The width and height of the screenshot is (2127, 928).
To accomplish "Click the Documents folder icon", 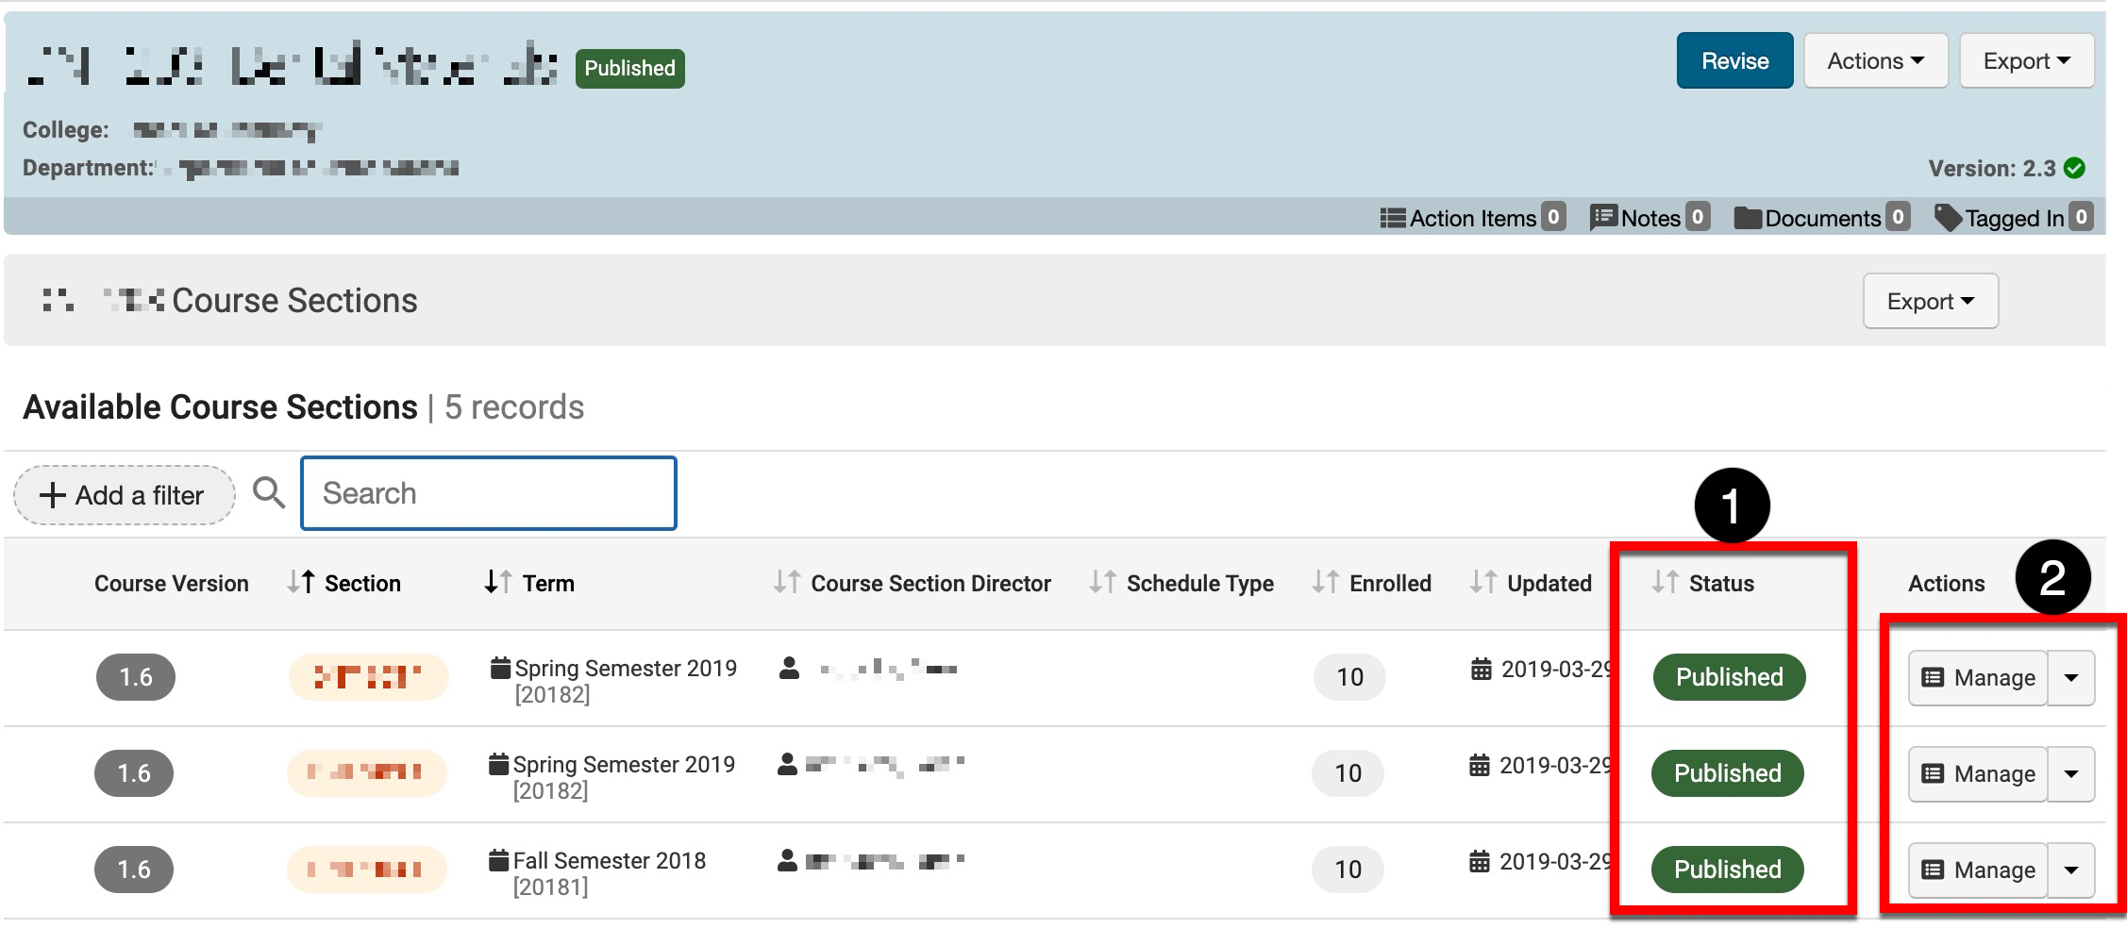I will [1748, 218].
